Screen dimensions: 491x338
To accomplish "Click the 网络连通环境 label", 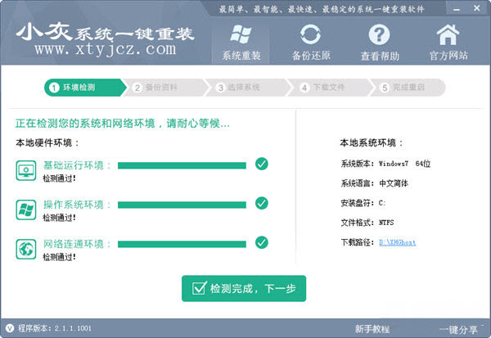I will pyautogui.click(x=77, y=244).
